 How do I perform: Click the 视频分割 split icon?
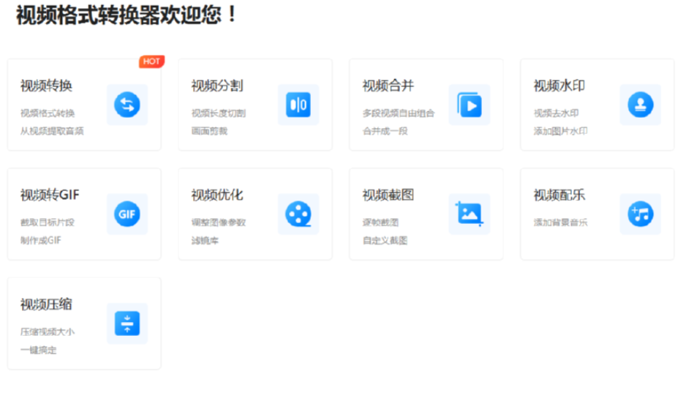[x=298, y=105]
